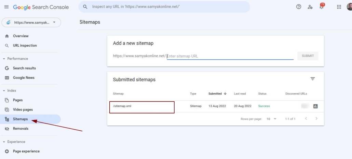Image resolution: width=352 pixels, height=159 pixels.
Task: Open the Google apps grid icon
Action: (339, 7)
